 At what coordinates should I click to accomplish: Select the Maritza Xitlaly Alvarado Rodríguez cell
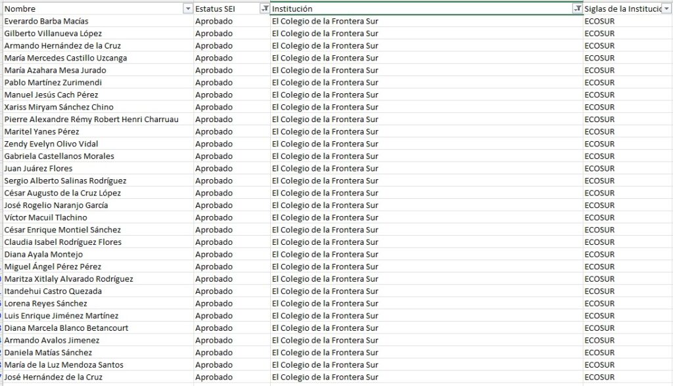click(x=68, y=279)
